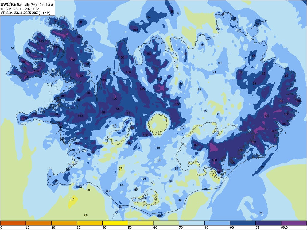Click the map title 'UWC/IG: Rakastig (%) í 2 m hæð'

[27, 5]
